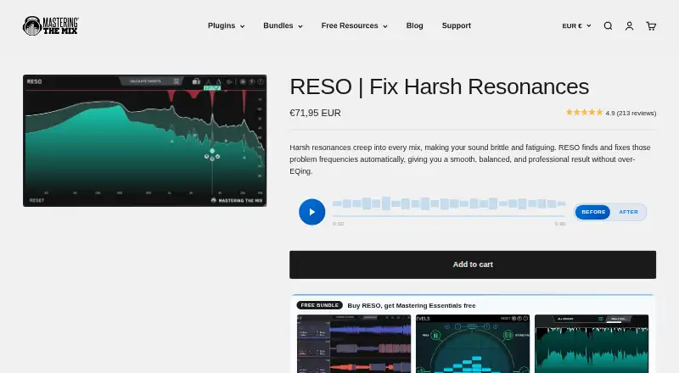679x373 pixels.
Task: Expand the Bundles menu
Action: click(283, 26)
